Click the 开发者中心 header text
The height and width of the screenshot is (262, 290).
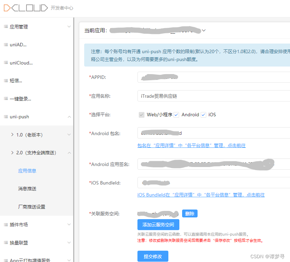pyautogui.click(x=62, y=8)
